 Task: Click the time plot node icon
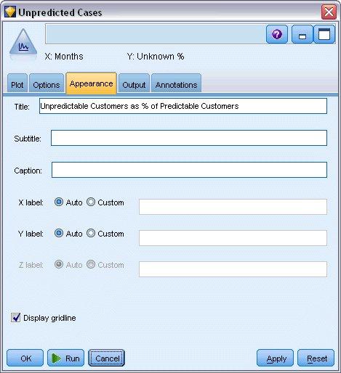pos(23,41)
